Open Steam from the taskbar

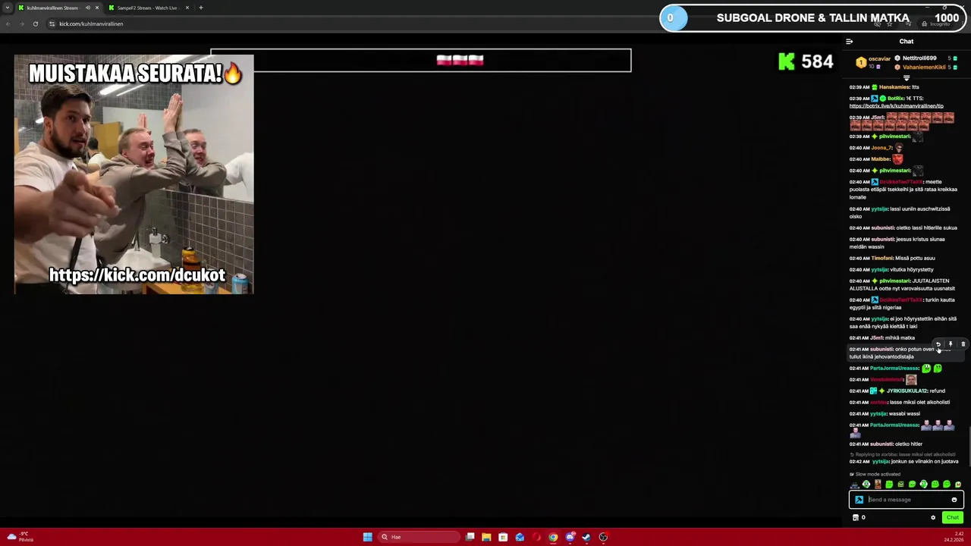(586, 537)
